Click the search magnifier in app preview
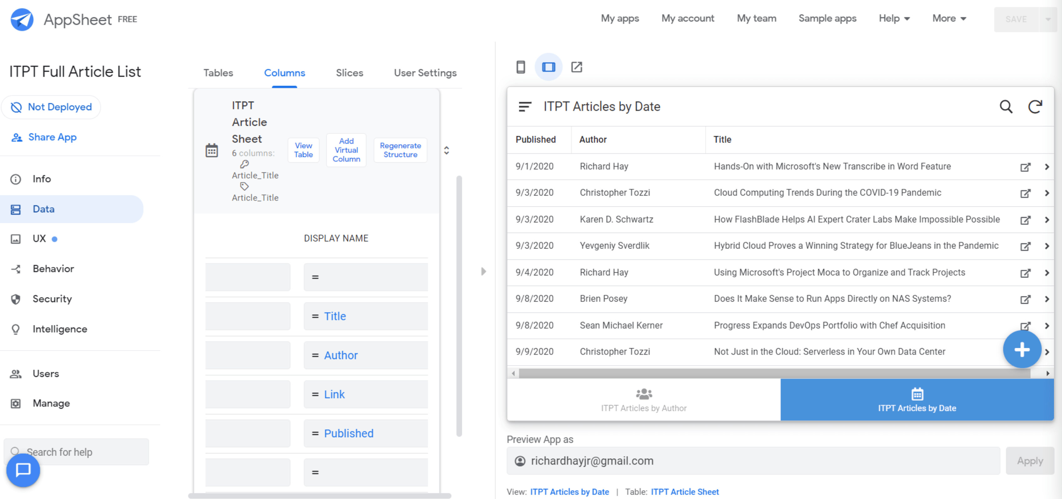 (1005, 107)
